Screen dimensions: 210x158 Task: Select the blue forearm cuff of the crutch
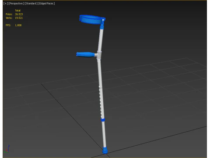coord(91,19)
